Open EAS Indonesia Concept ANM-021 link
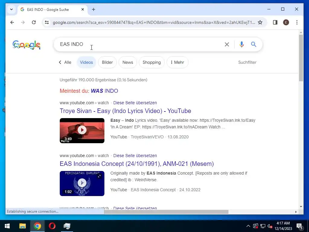The image size is (309, 232). click(x=137, y=164)
